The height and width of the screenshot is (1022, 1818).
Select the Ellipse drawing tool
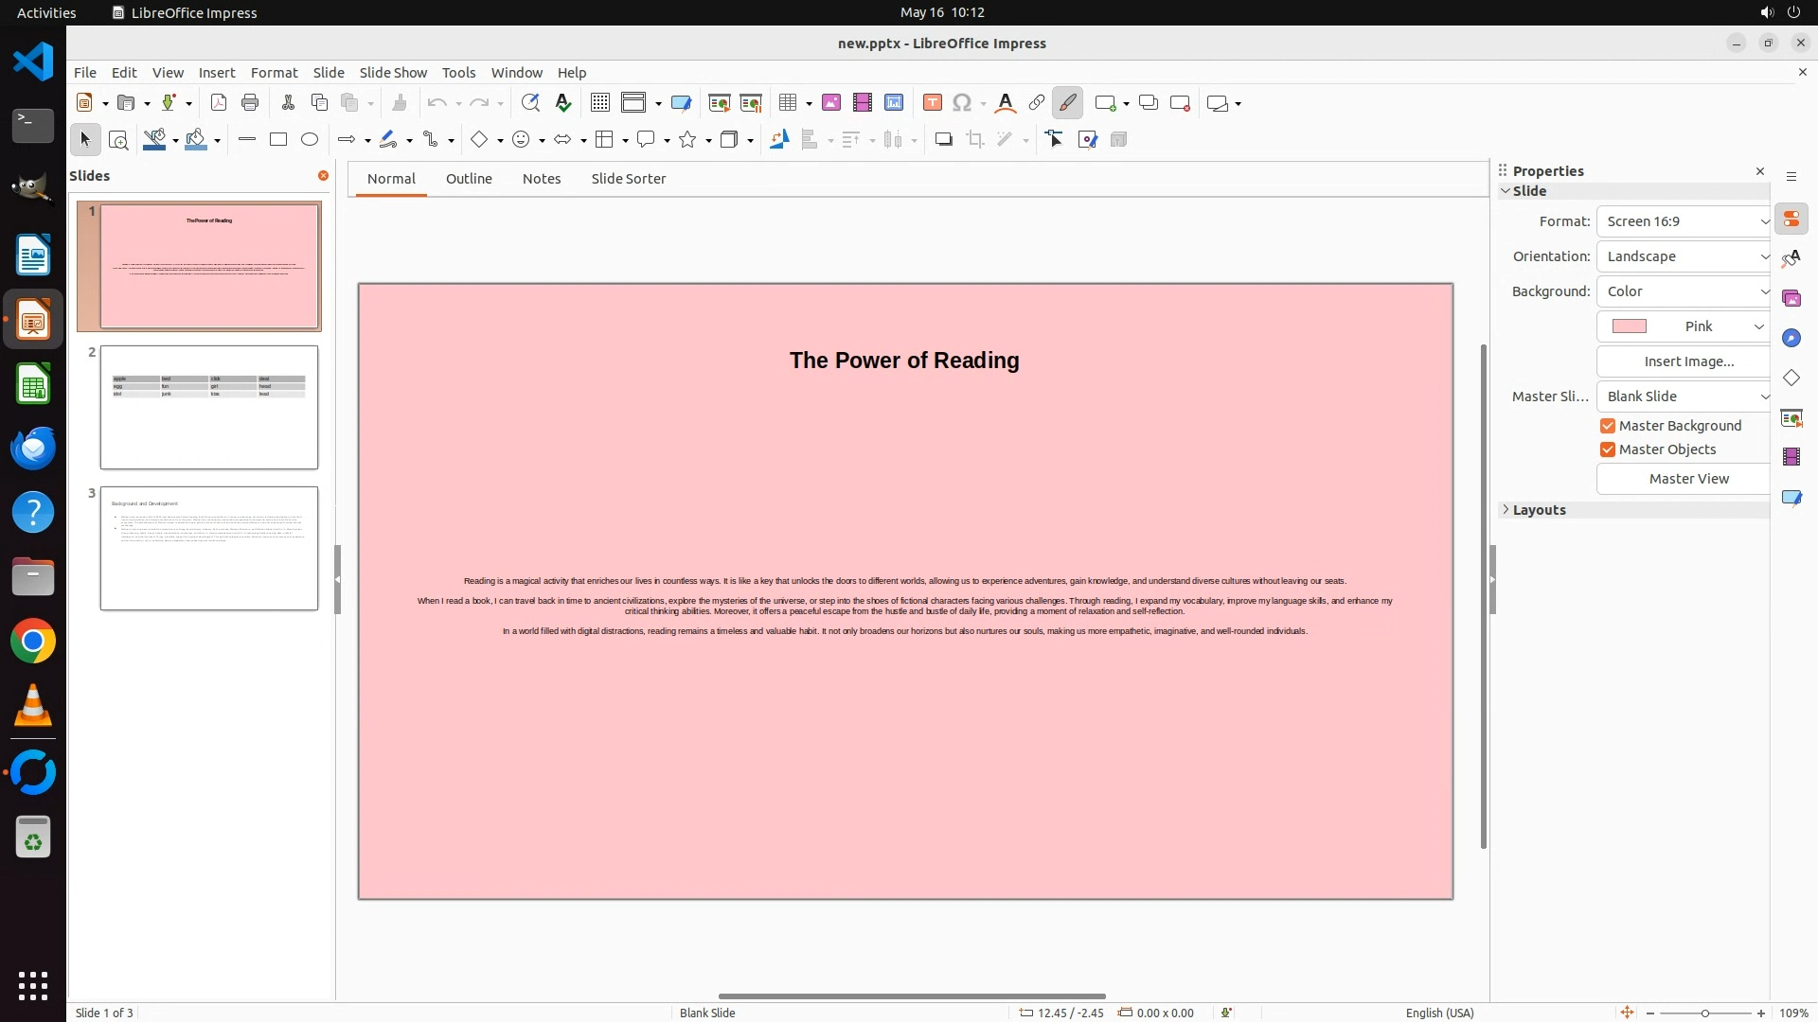coord(310,140)
